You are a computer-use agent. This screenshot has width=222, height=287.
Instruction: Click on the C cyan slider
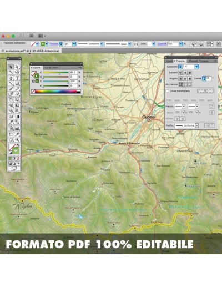56,73
